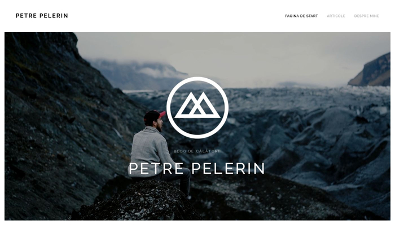Viewport: 395px width, 225px height.
Task: Click the large Petre Pelerin hero heading
Action: [x=197, y=168]
